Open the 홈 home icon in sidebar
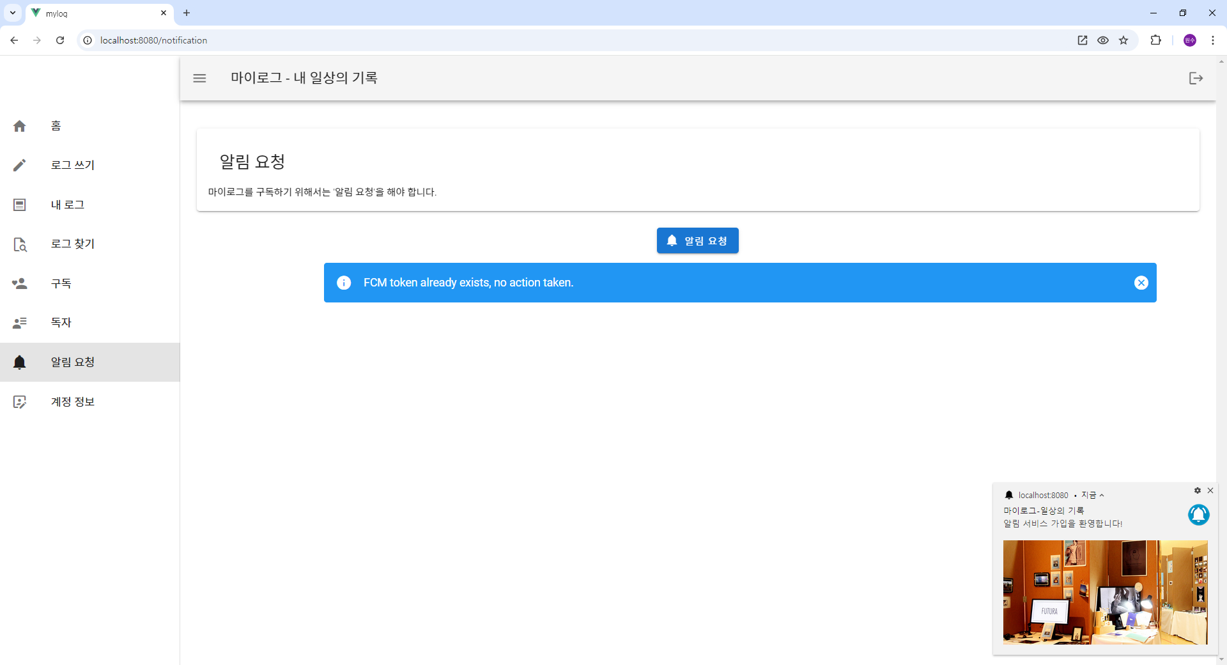Image resolution: width=1227 pixels, height=665 pixels. click(20, 125)
